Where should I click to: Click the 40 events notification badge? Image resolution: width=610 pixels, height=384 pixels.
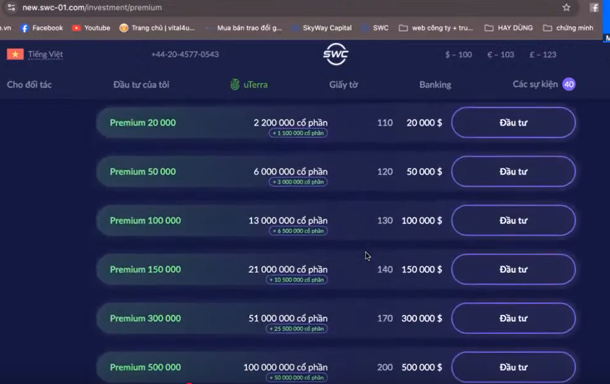click(x=569, y=84)
